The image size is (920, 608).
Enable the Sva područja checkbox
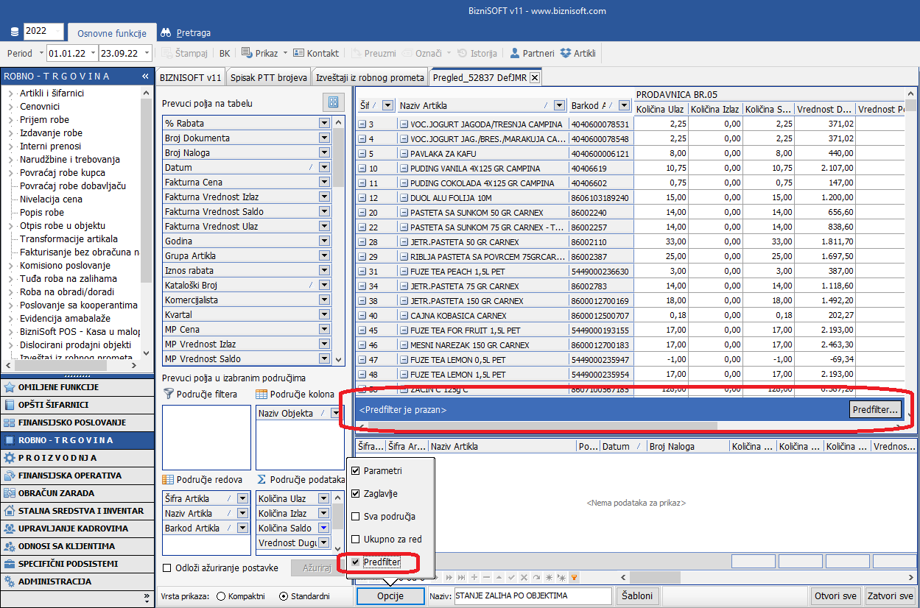[357, 517]
